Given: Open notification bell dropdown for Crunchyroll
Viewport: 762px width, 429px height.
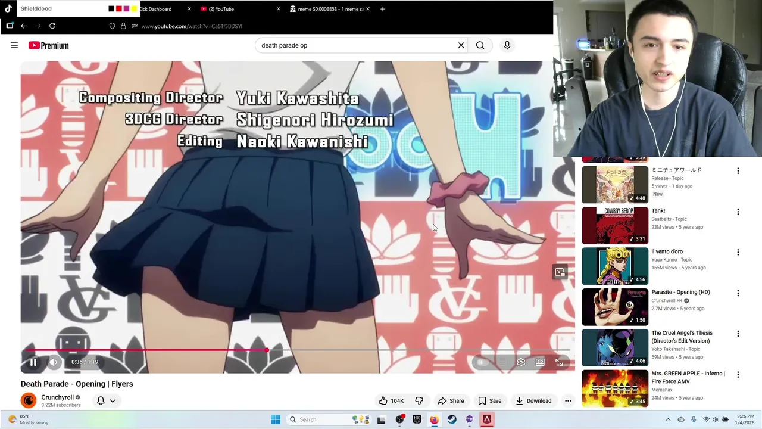Looking at the screenshot, I should click(x=106, y=400).
